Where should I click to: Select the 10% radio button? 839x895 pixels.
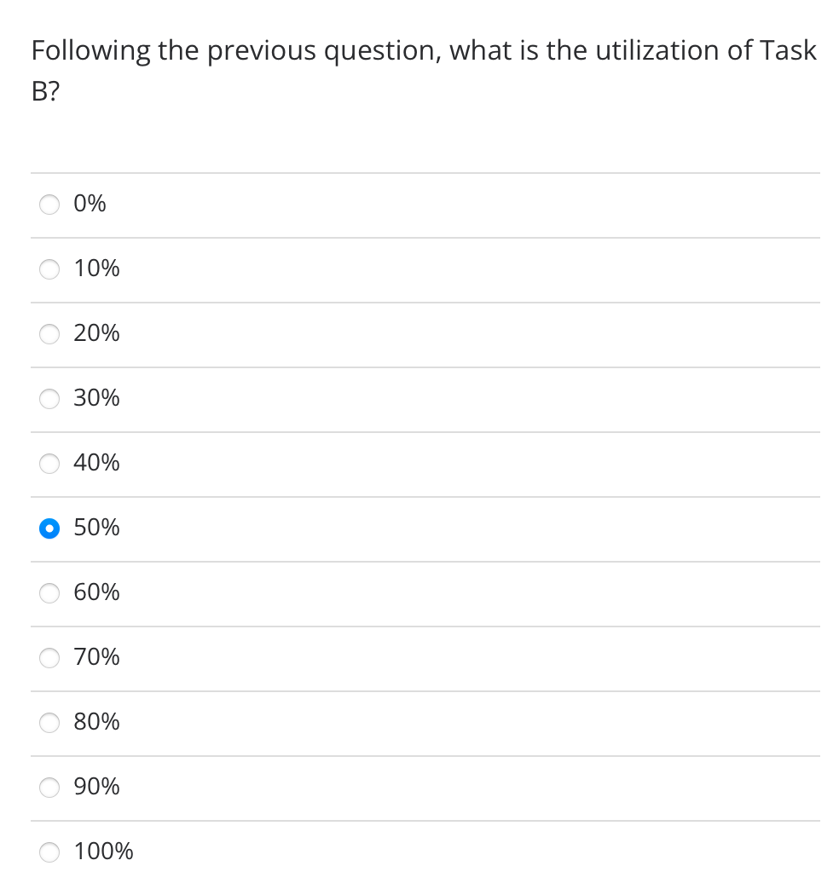coord(49,269)
